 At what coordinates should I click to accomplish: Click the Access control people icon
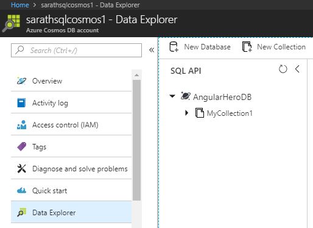point(21,124)
